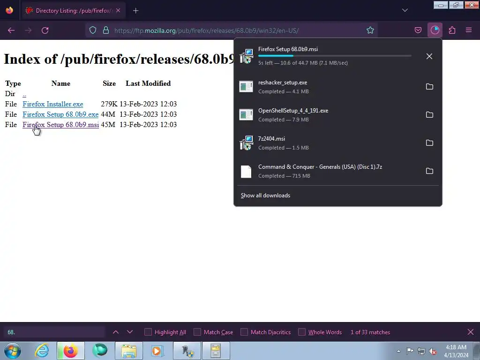Click the download progress bar
Image resolution: width=480 pixels, height=360 pixels.
point(335,56)
